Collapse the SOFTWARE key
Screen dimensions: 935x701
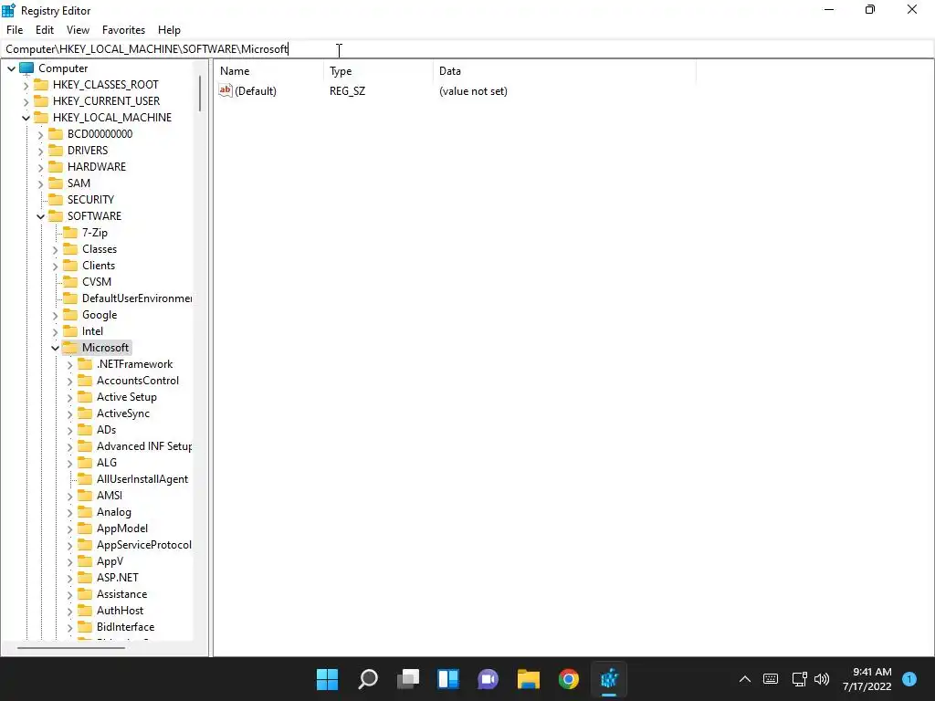tap(40, 216)
